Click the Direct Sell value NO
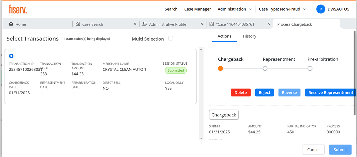Viewport: 357px width, 157px height. point(106,88)
